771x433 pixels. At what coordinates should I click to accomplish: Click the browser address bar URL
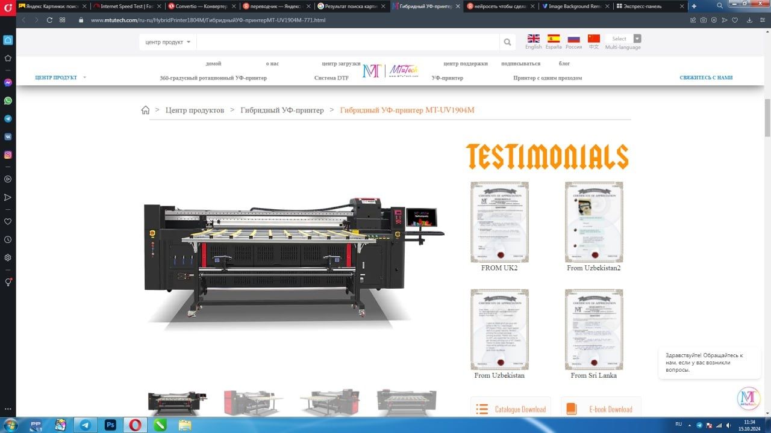point(208,20)
